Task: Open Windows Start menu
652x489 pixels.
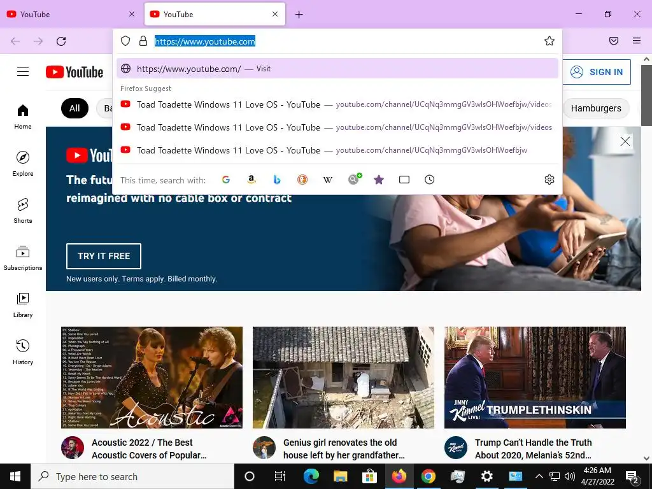Action: tap(15, 476)
